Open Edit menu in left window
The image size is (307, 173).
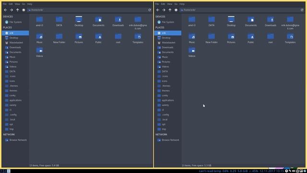click(11, 4)
